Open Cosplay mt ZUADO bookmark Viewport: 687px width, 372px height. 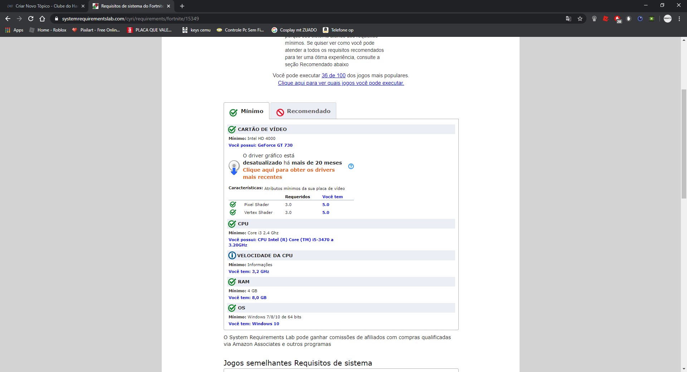click(294, 30)
